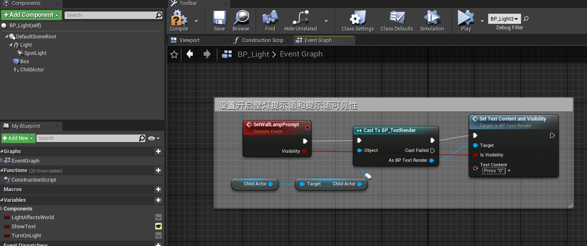Switch to the Viewport tab
The width and height of the screenshot is (587, 246).
189,40
